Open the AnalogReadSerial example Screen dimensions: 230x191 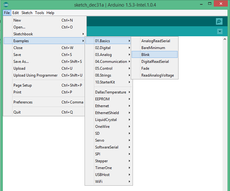click(x=155, y=41)
